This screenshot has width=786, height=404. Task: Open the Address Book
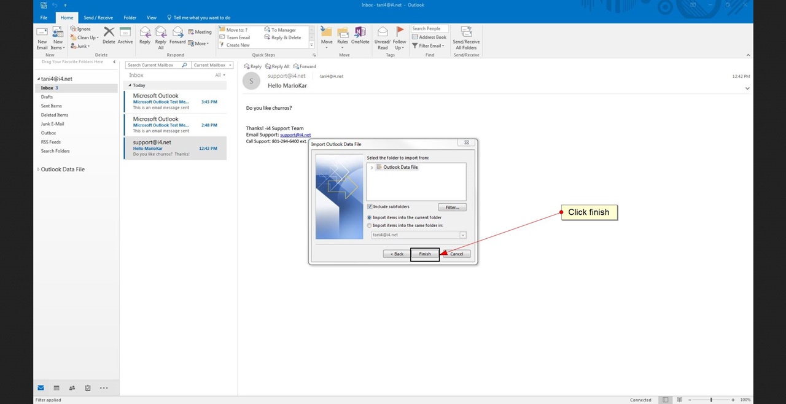[x=429, y=37]
